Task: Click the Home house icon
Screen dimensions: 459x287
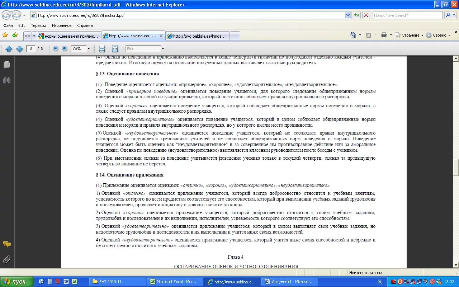Action: (353, 35)
